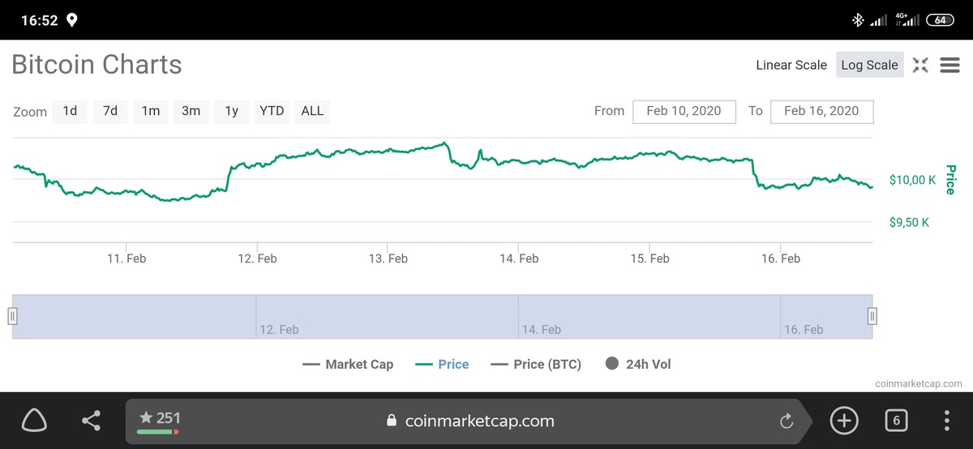
Task: Switch chart to Linear Scale
Action: point(791,66)
